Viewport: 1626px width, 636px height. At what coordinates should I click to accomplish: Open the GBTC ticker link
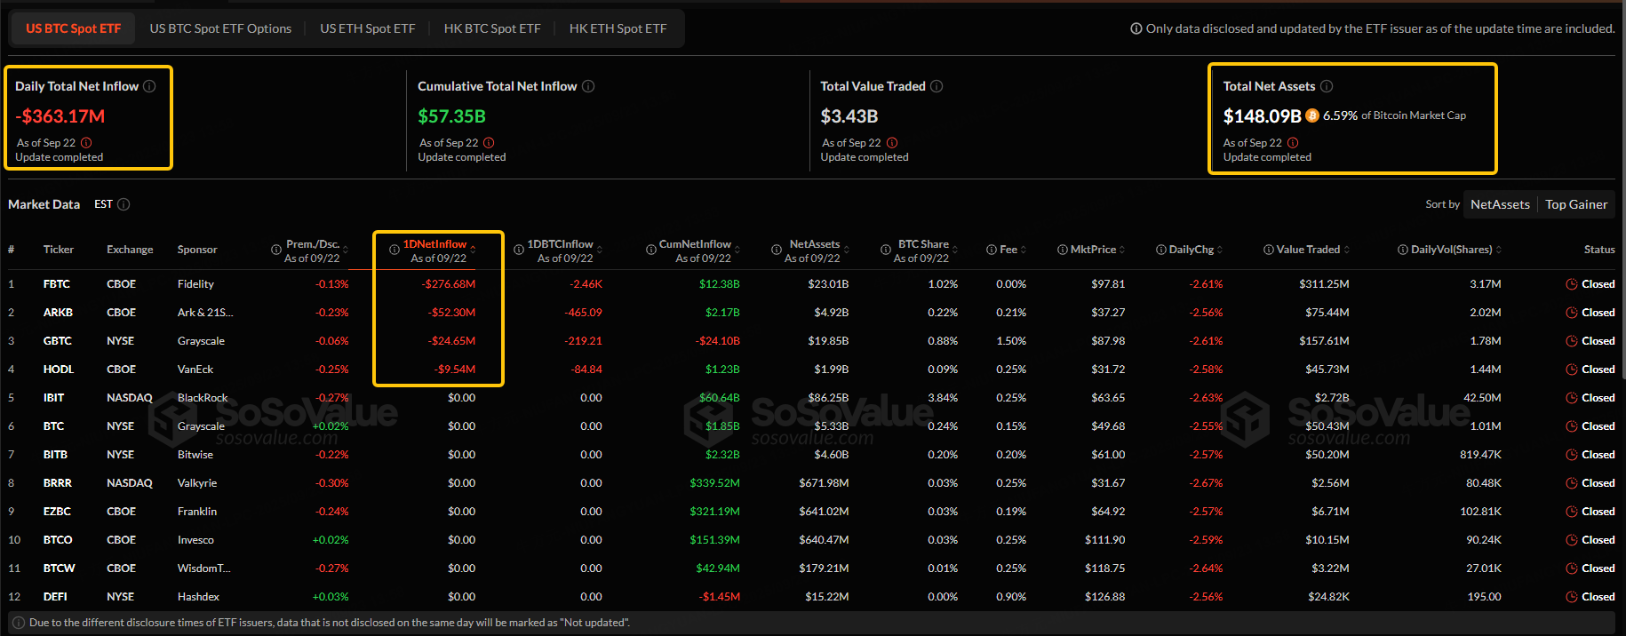[58, 341]
